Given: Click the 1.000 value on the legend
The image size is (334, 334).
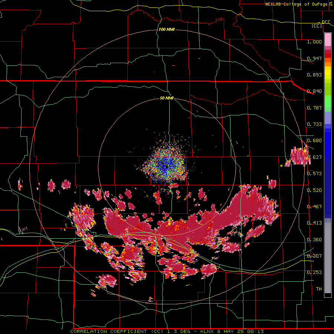Looking at the screenshot, I should tap(314, 42).
